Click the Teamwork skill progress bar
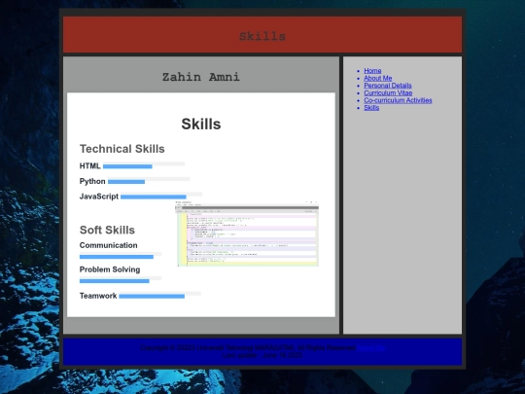This screenshot has height=394, width=525. [x=159, y=295]
